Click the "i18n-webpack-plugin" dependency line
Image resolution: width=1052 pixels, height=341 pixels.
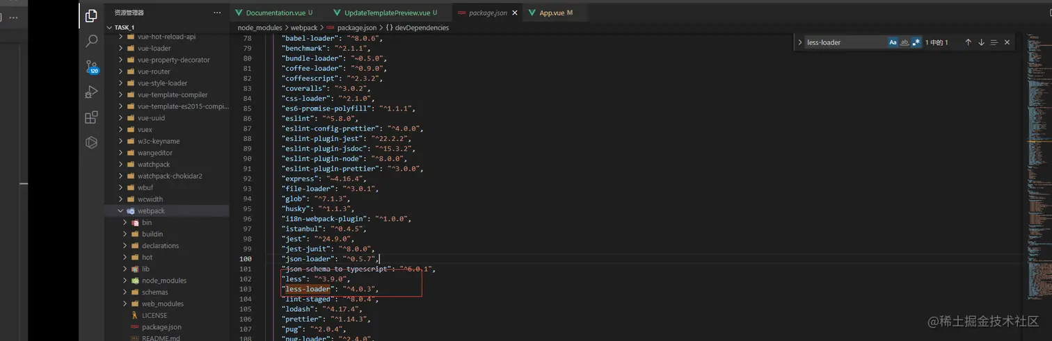[346, 218]
